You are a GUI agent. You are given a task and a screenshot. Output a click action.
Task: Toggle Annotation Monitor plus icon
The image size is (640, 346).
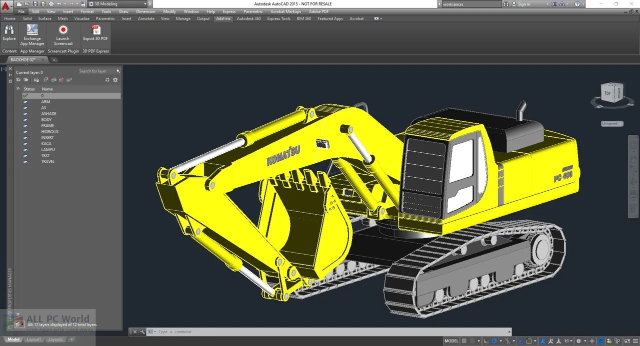(x=591, y=341)
